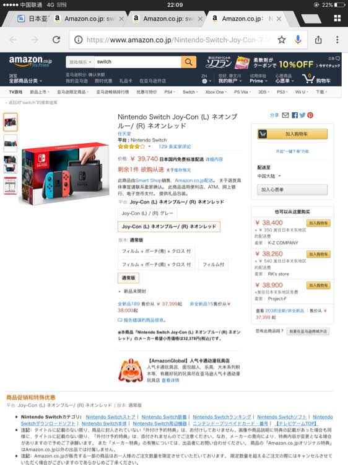Open the tab grid overview icon
This screenshot has width=348, height=465.
point(337,19)
